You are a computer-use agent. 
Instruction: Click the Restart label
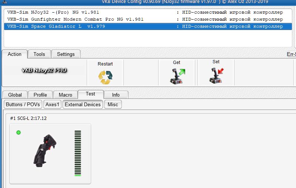pyautogui.click(x=105, y=64)
